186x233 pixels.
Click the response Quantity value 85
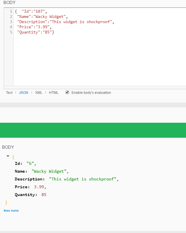(x=44, y=195)
